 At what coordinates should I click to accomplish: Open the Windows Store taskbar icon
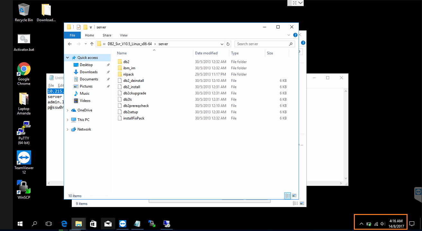coord(93,224)
